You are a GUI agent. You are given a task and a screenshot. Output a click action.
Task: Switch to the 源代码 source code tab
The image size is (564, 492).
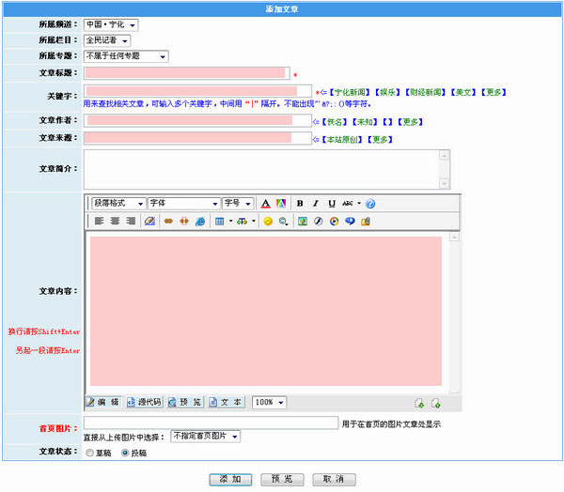[x=144, y=403]
